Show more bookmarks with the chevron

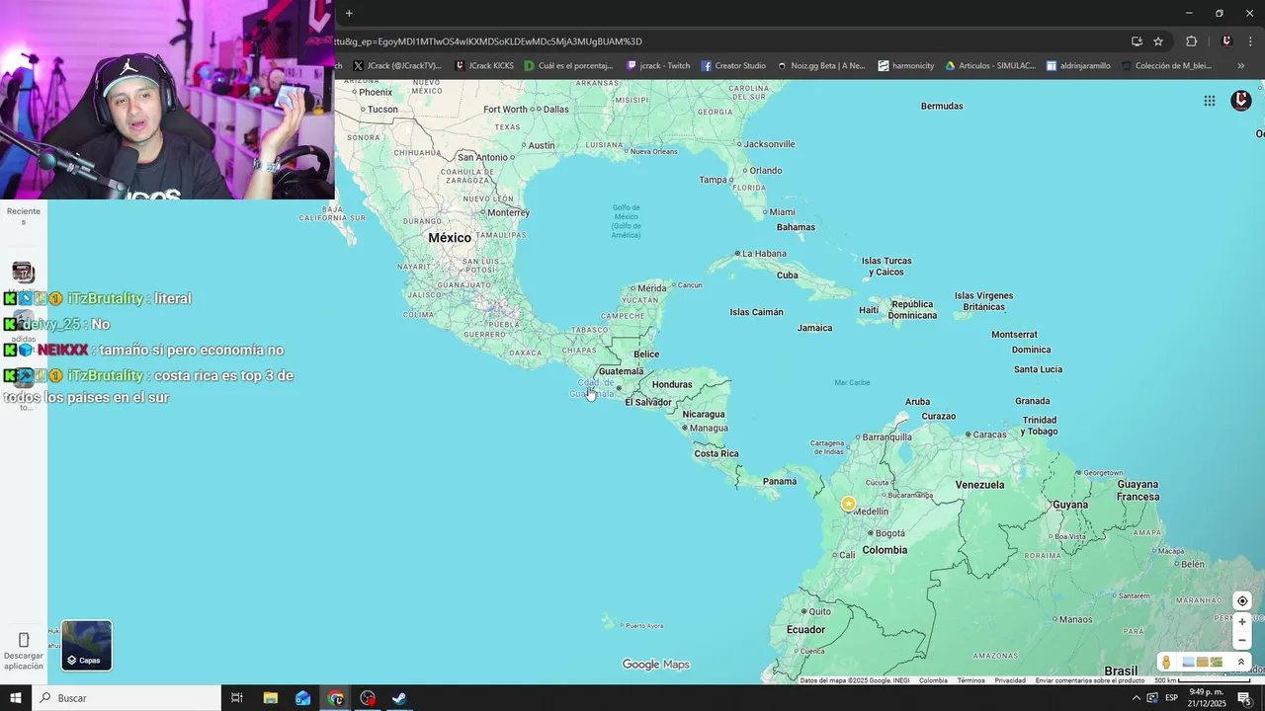click(1240, 66)
